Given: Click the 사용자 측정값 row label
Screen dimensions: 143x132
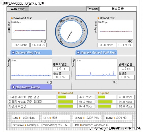Looking at the screenshot, I should [32, 106].
